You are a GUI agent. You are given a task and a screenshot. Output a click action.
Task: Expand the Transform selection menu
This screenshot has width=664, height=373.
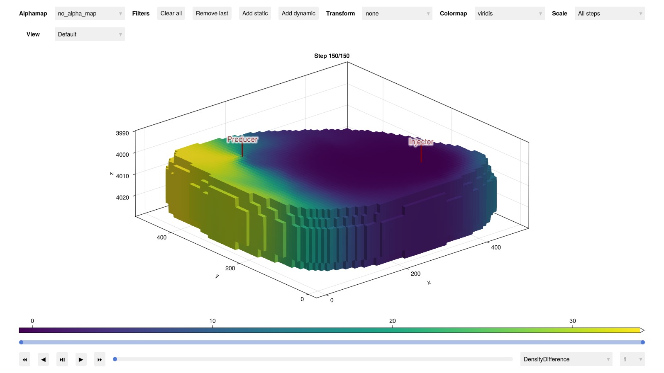[397, 13]
